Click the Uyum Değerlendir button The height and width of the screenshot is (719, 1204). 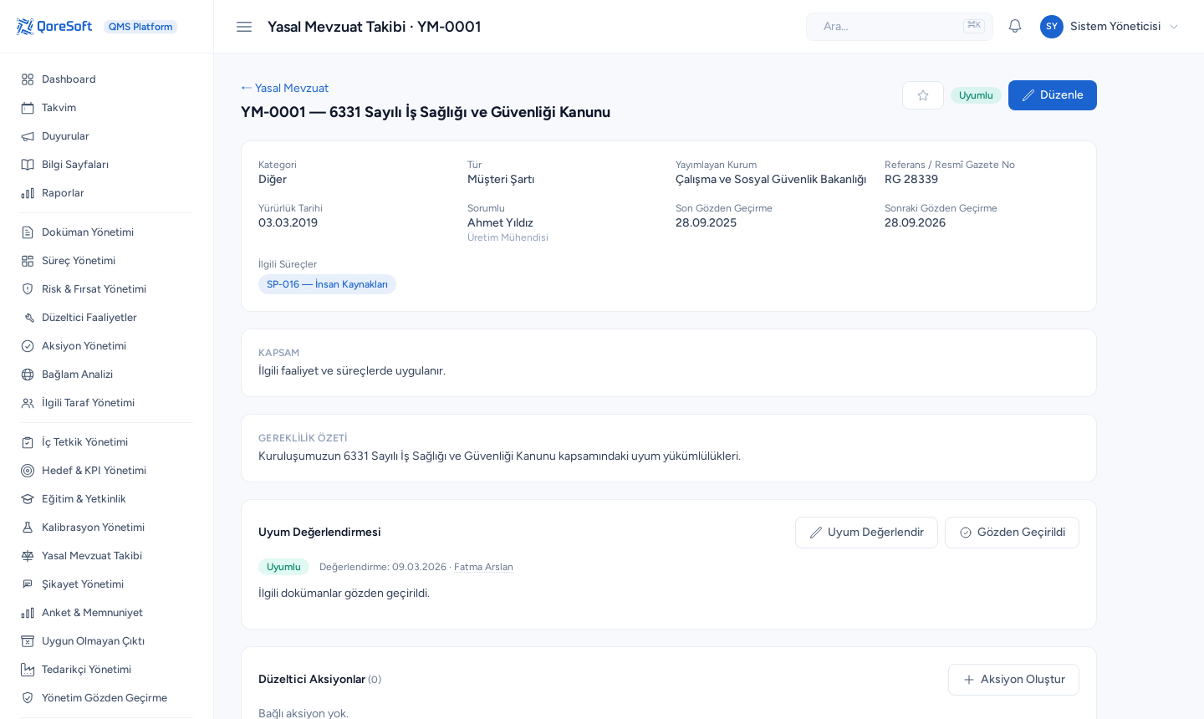(x=866, y=533)
